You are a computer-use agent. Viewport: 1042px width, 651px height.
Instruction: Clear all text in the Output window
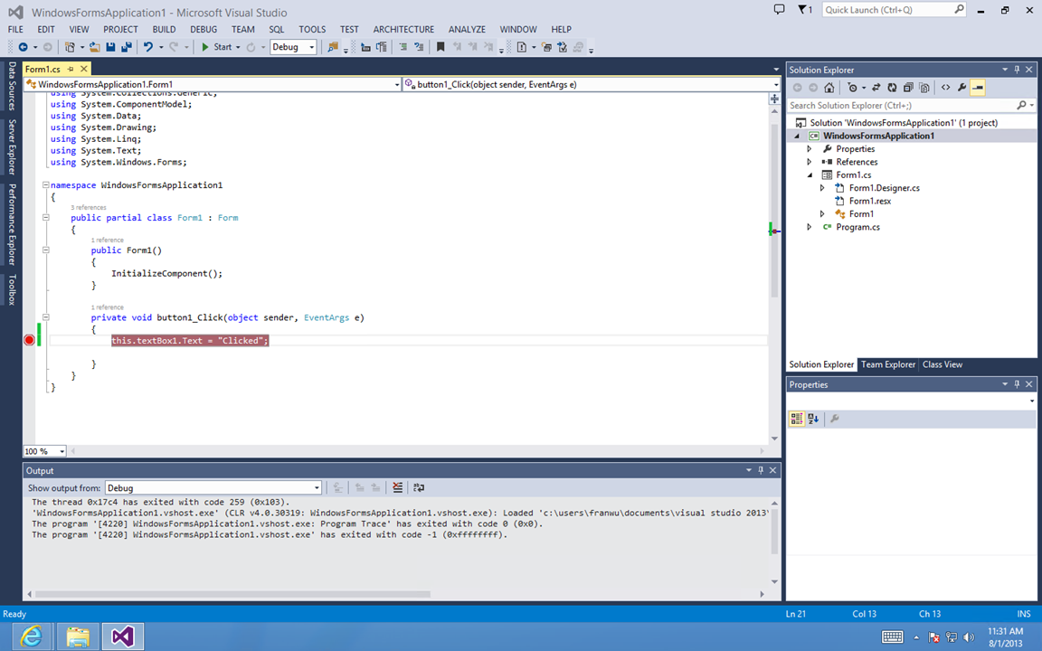pyautogui.click(x=397, y=487)
